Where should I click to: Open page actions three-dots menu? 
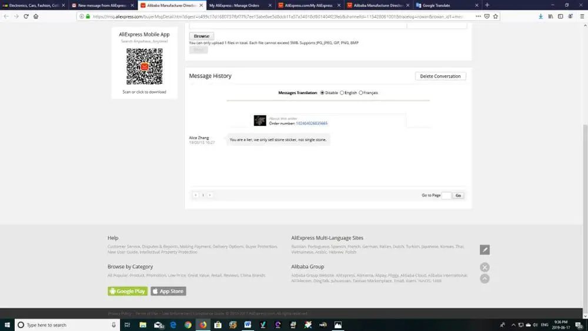[478, 16]
